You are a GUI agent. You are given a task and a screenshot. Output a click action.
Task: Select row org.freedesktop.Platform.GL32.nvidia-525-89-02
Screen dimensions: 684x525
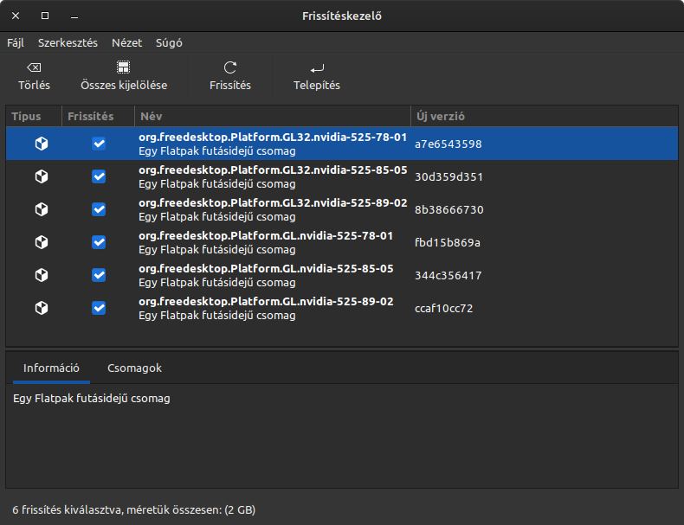pyautogui.click(x=342, y=209)
